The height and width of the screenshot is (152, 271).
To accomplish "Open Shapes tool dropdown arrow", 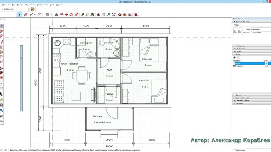I will click(51, 15).
